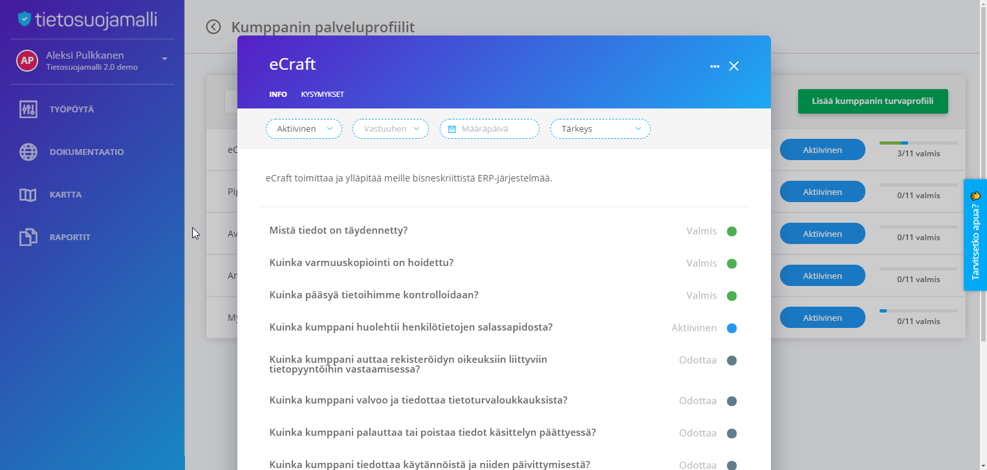Click "Lisää kumppanin turvaprofiili" button
This screenshot has height=470, width=987.
[873, 101]
